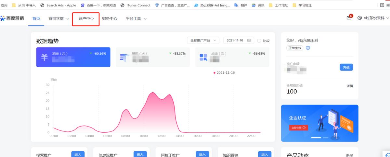Click the 应用 apps shortcut in bookmarks bar
Image resolution: width=390 pixels, height=157 pixels.
[x=4, y=5]
